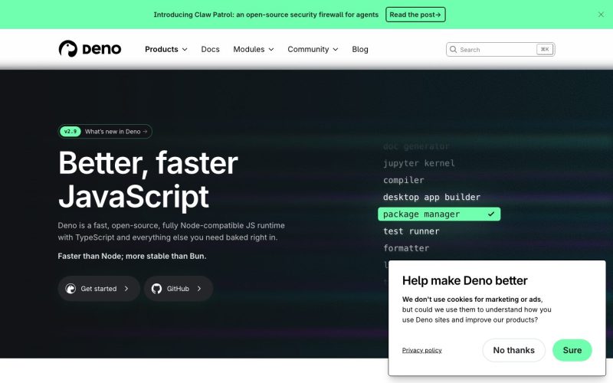Click the v2.9 version badge

[70, 131]
